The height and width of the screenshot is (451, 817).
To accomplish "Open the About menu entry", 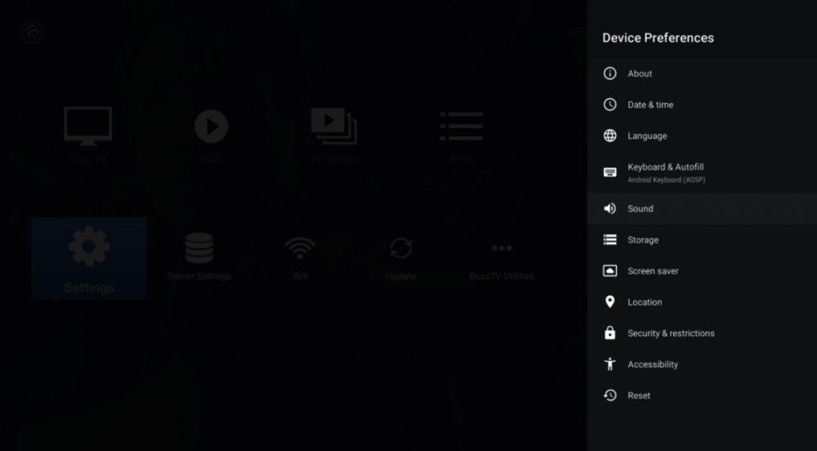I will tap(640, 74).
